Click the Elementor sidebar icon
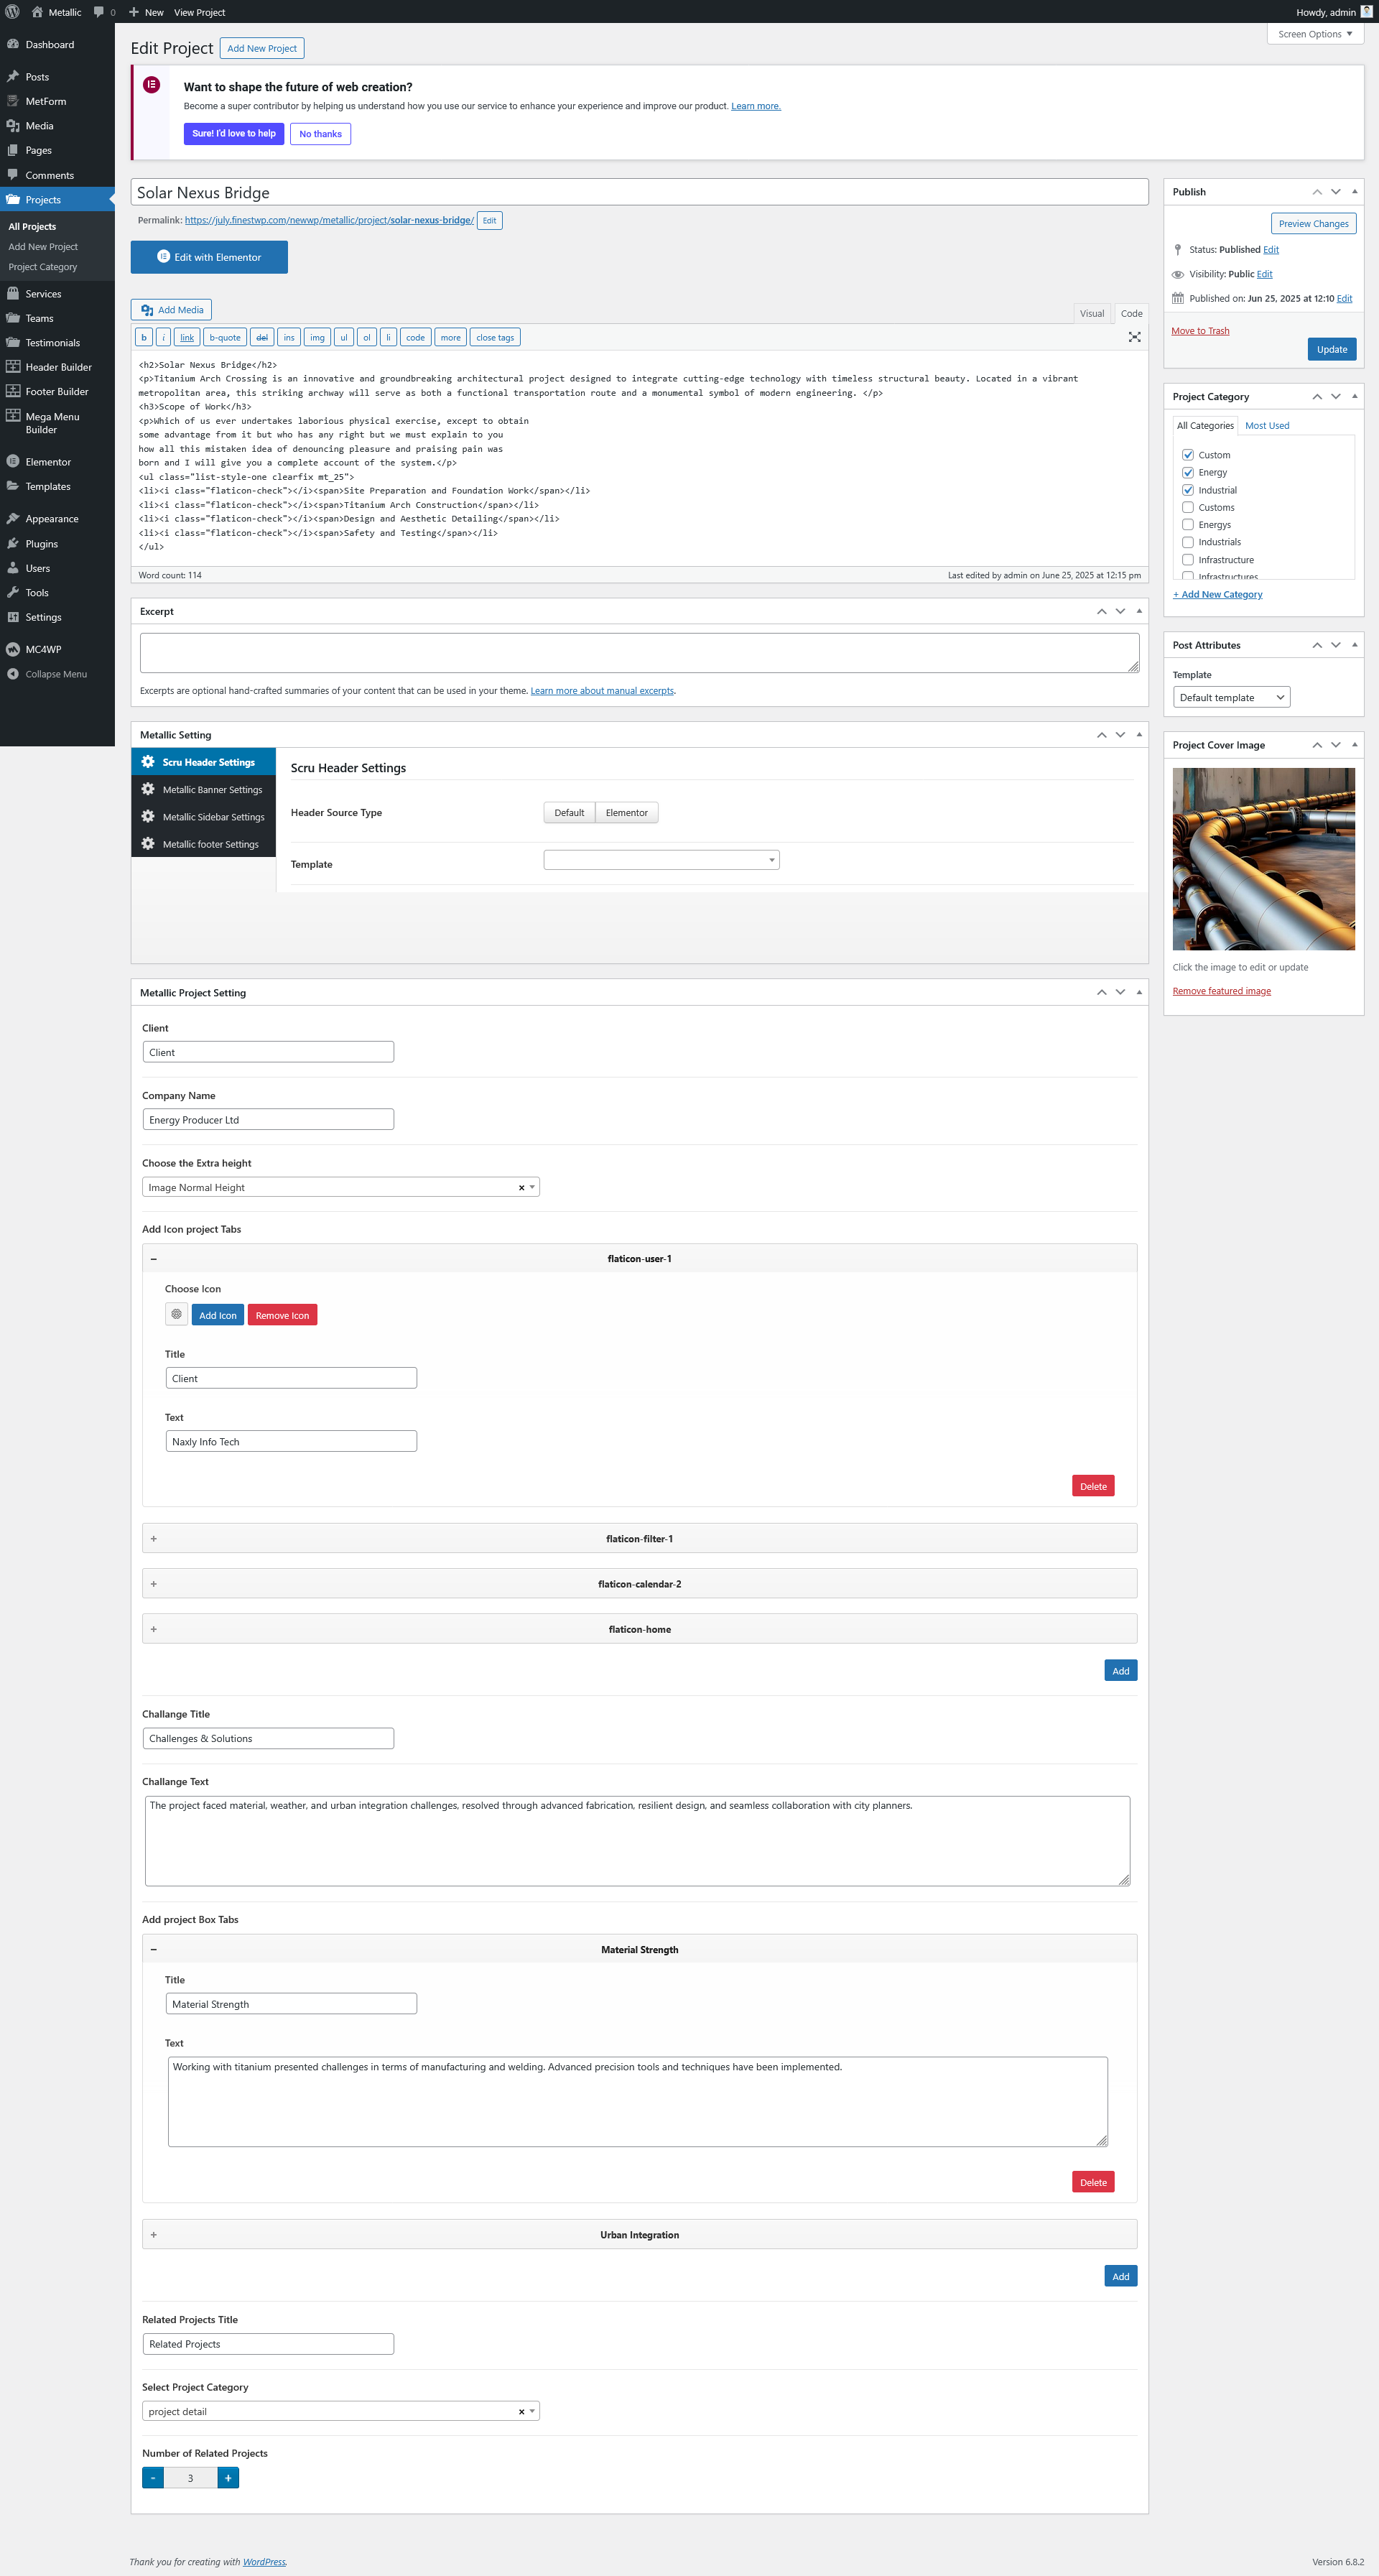1379x2576 pixels. (x=13, y=462)
